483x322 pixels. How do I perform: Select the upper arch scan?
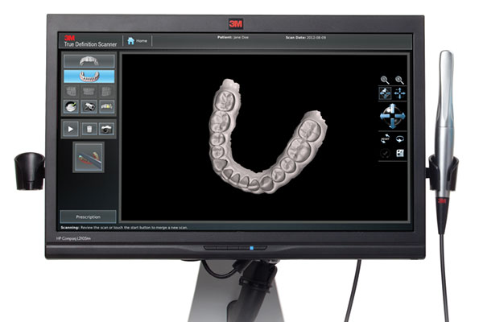(89, 61)
